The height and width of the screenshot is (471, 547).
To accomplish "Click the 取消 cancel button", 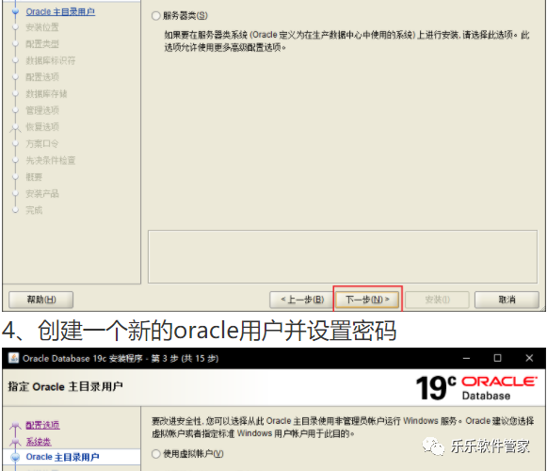I will 507,300.
